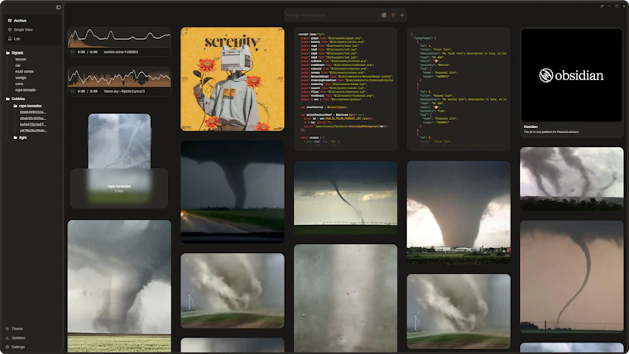
Task: Open the script code snippet card
Action: pyautogui.click(x=345, y=89)
